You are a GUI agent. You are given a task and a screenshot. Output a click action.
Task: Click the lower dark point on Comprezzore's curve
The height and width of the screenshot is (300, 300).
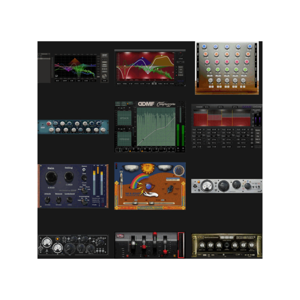pos(143,139)
